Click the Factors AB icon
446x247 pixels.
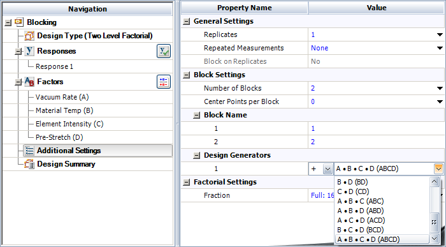[29, 82]
